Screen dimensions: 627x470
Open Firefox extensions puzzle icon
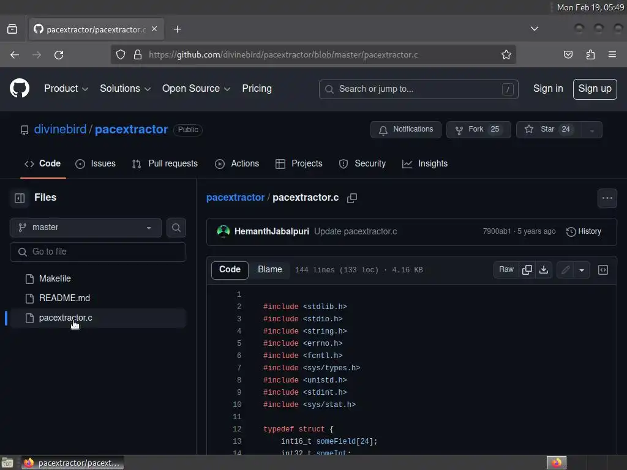[x=590, y=54]
